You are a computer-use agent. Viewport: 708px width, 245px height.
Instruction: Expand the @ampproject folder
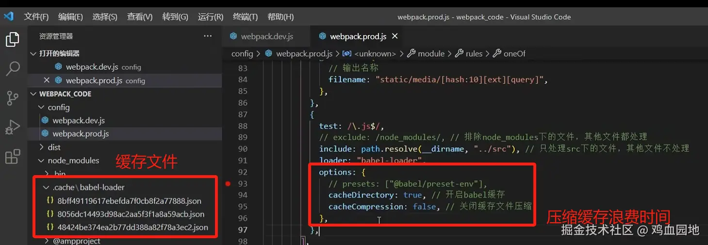46,241
